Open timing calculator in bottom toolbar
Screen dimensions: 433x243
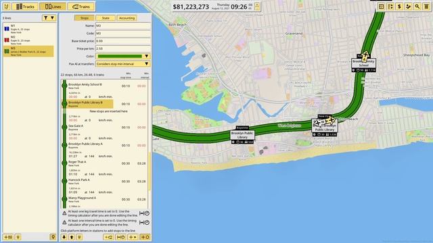coord(120,237)
